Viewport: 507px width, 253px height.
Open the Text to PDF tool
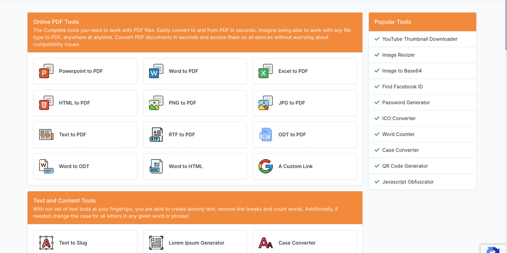[73, 134]
